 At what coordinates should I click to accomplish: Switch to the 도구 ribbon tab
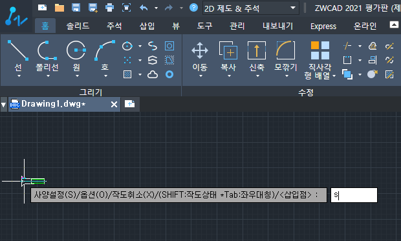(204, 26)
